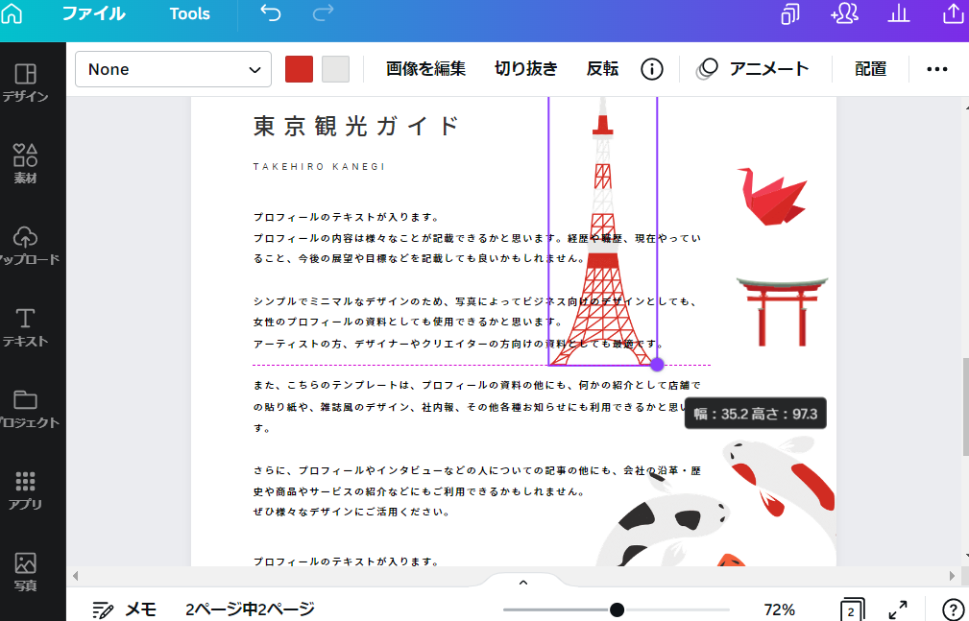Open the 72% zoom level menu

point(779,609)
